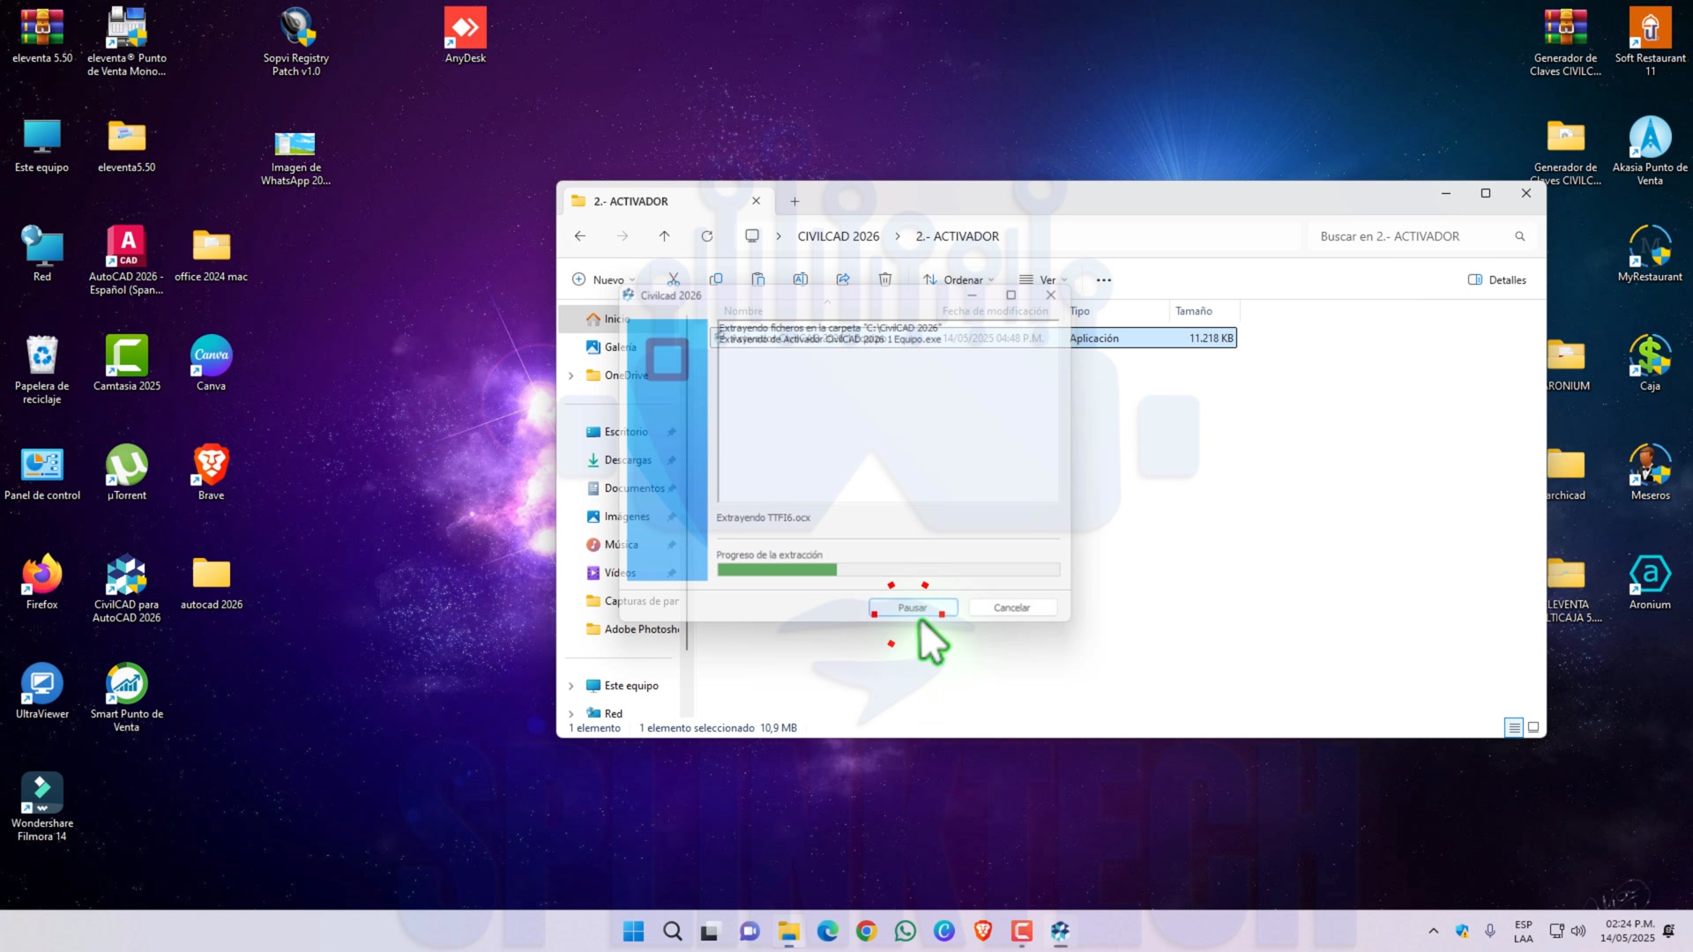Select the Firefox desktop icon
The width and height of the screenshot is (1693, 952).
(42, 582)
